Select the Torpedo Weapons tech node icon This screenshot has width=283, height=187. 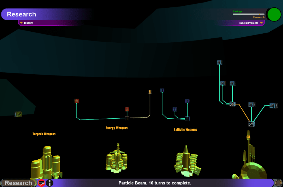coord(18,114)
